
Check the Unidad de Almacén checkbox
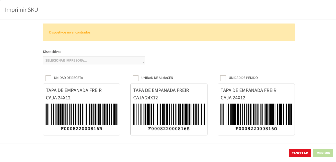coord(136,78)
